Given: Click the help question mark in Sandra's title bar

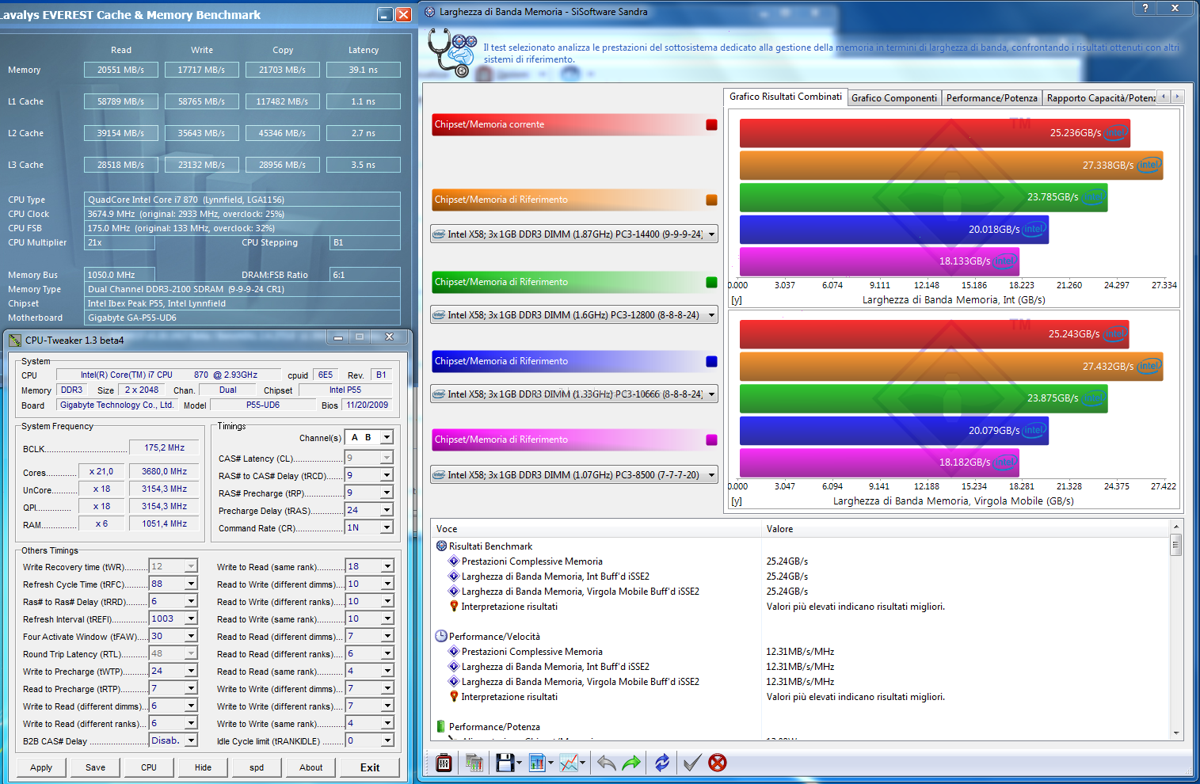Looking at the screenshot, I should coord(1145,8).
